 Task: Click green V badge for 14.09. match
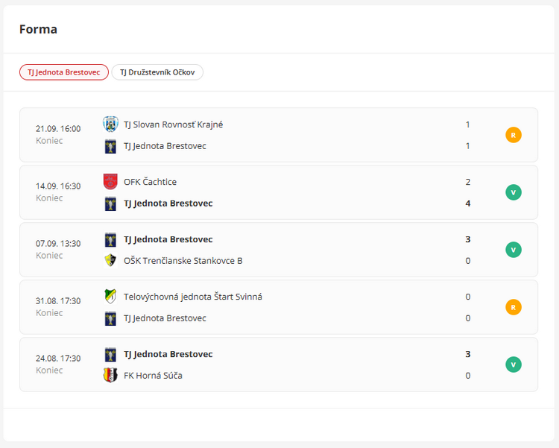click(513, 192)
